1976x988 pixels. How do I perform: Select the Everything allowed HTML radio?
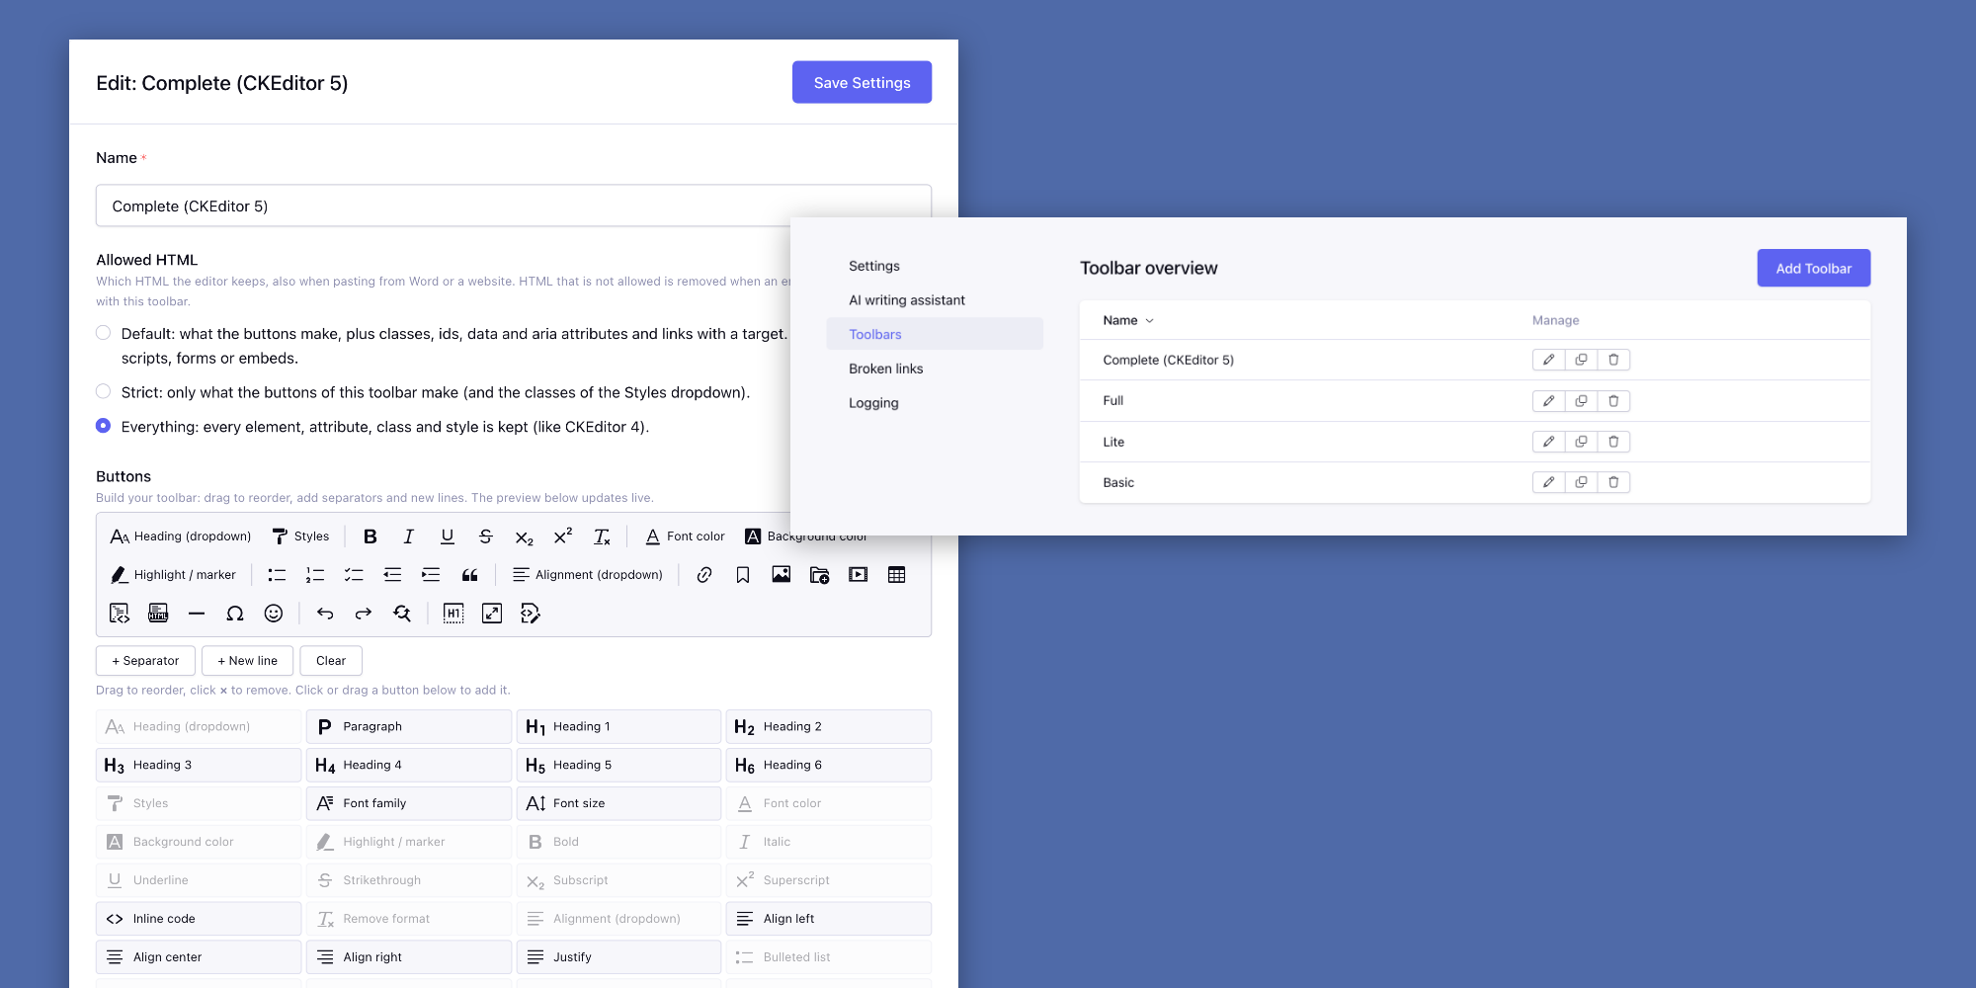[x=103, y=426]
